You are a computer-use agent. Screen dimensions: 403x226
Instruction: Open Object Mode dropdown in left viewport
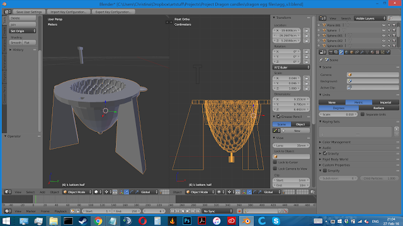tap(77, 192)
